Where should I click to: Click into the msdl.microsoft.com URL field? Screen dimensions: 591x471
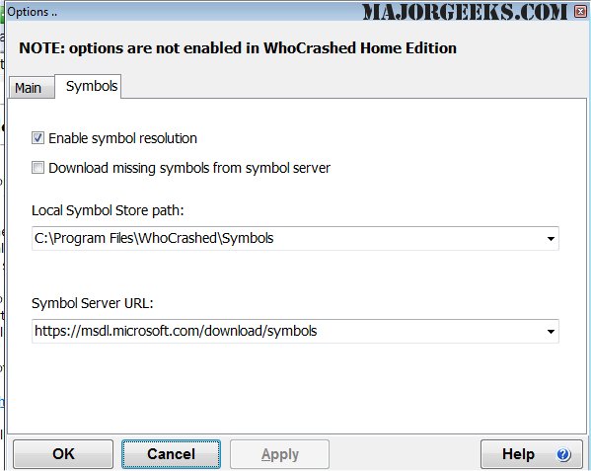click(x=287, y=331)
